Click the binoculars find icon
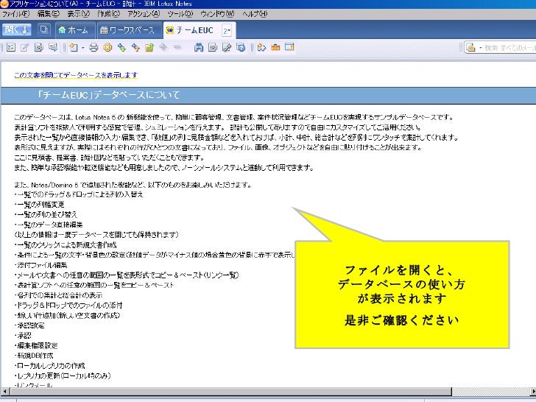Viewport: 536px width, 402px height. (198, 48)
